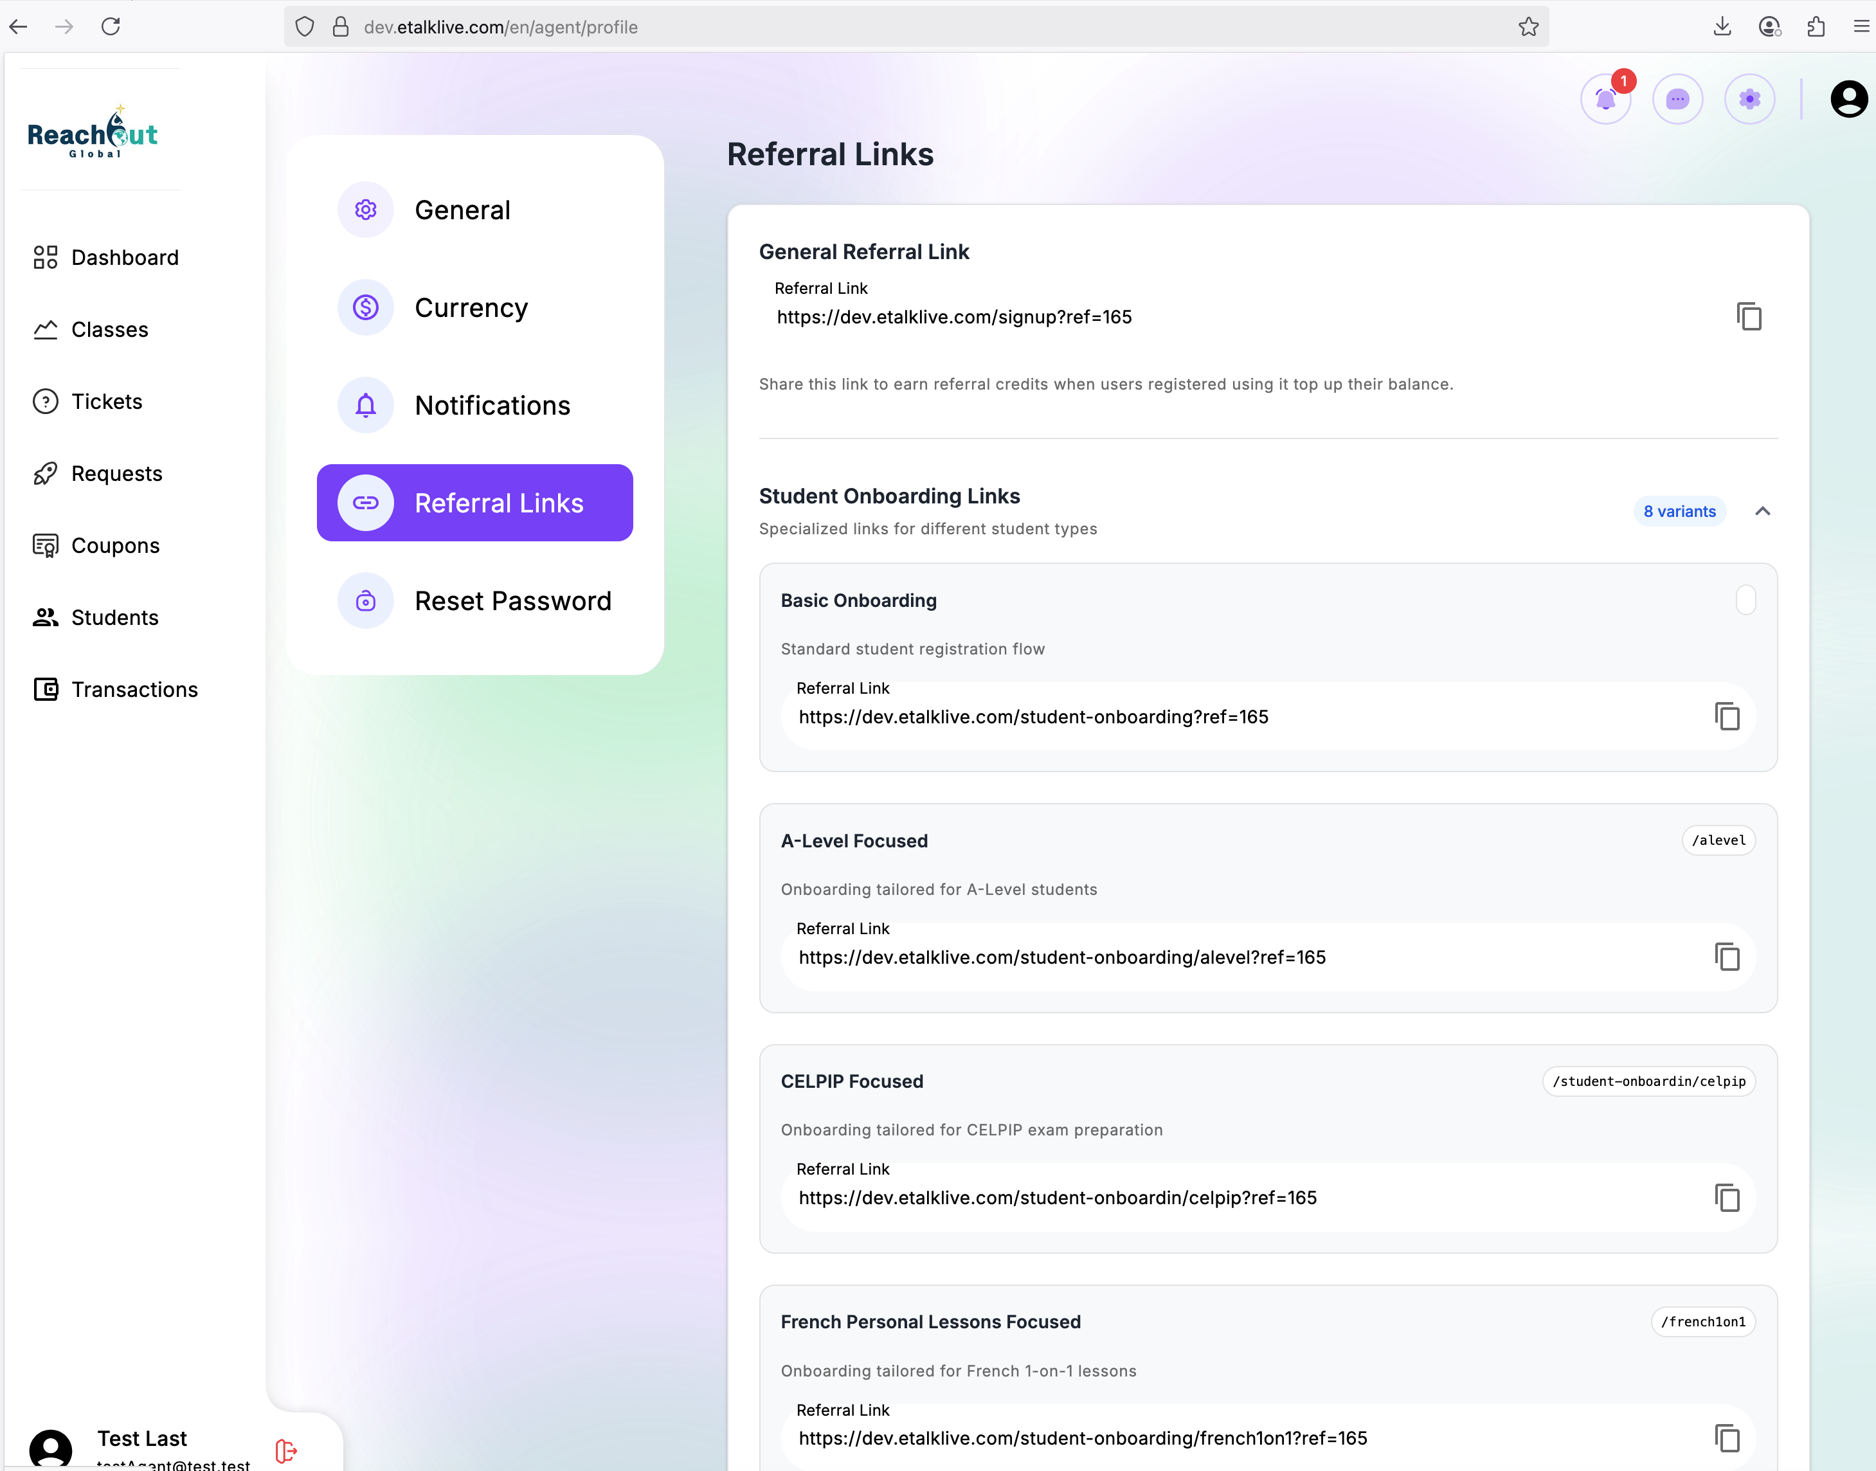Copy the Basic Onboarding referral link
The width and height of the screenshot is (1876, 1471).
pos(1727,717)
